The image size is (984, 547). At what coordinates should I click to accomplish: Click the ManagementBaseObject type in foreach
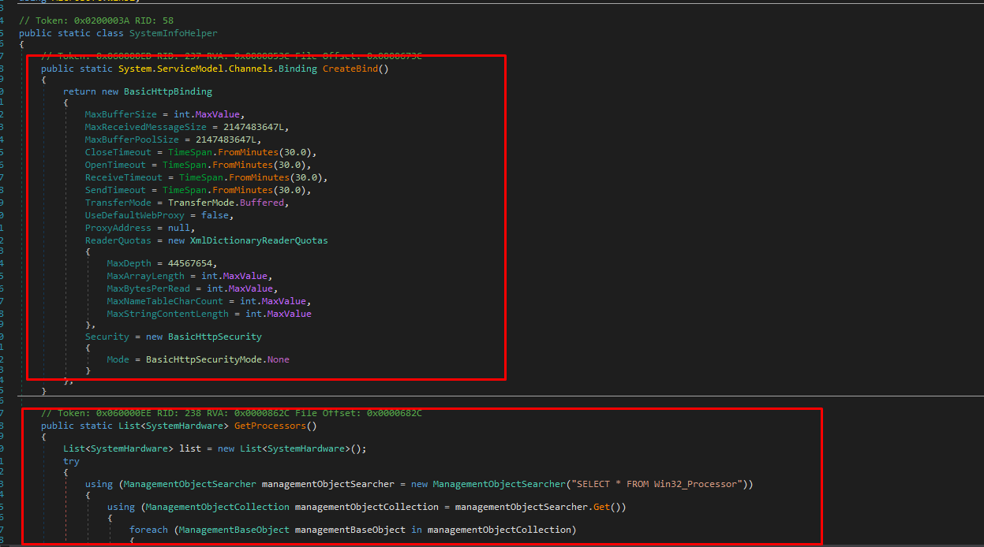click(234, 530)
